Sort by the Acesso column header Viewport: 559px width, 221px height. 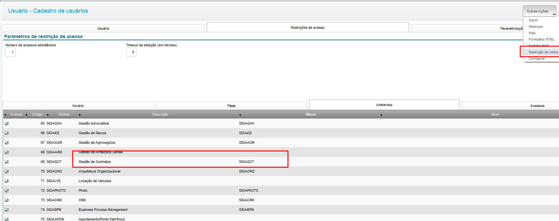pyautogui.click(x=14, y=114)
